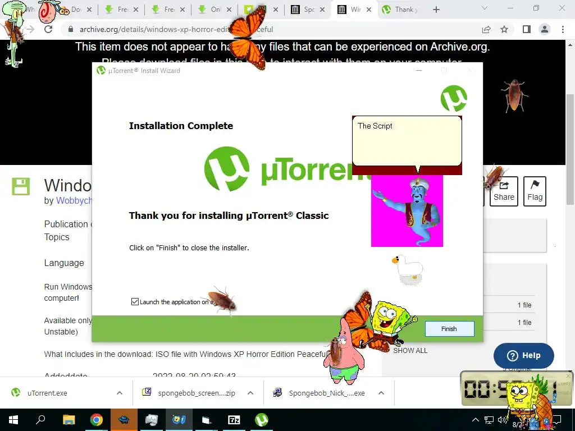Open the Help chat button
575x431 pixels.
coord(524,355)
